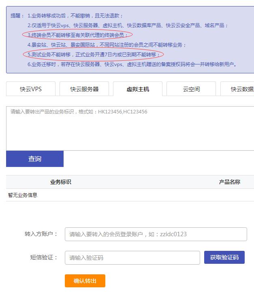Click the 短信验证 field label
254x295 pixels.
[x=44, y=258]
